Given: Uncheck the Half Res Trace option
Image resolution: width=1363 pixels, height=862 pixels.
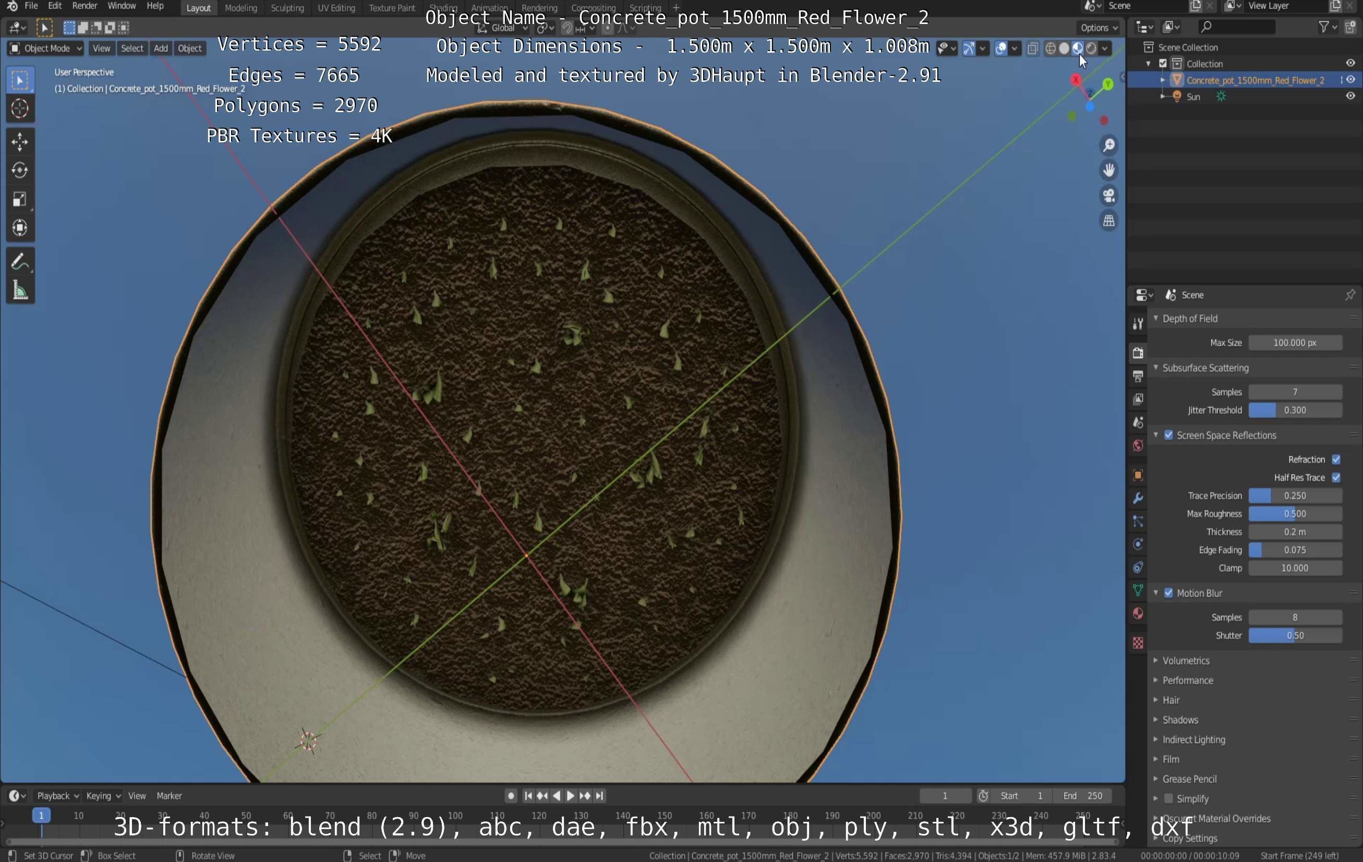Looking at the screenshot, I should click(x=1336, y=477).
